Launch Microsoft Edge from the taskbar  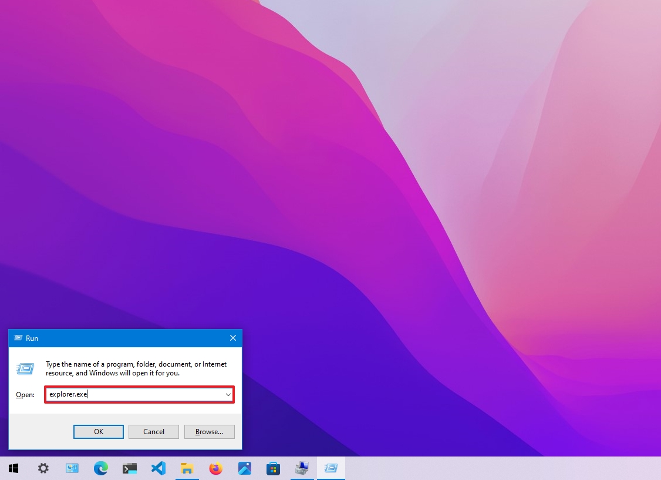point(101,468)
